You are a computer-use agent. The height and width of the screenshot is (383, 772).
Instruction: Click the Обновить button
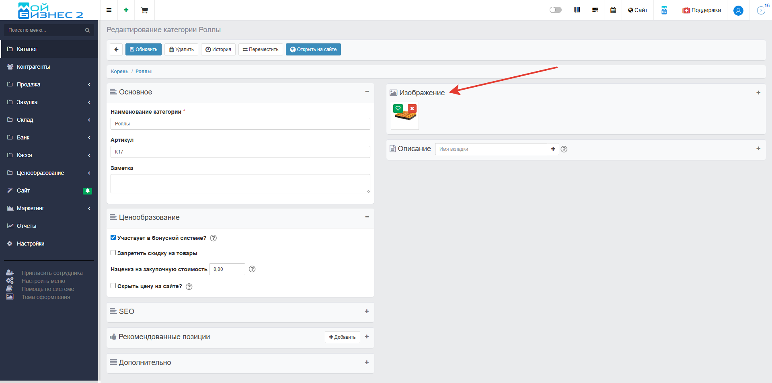[x=144, y=49]
